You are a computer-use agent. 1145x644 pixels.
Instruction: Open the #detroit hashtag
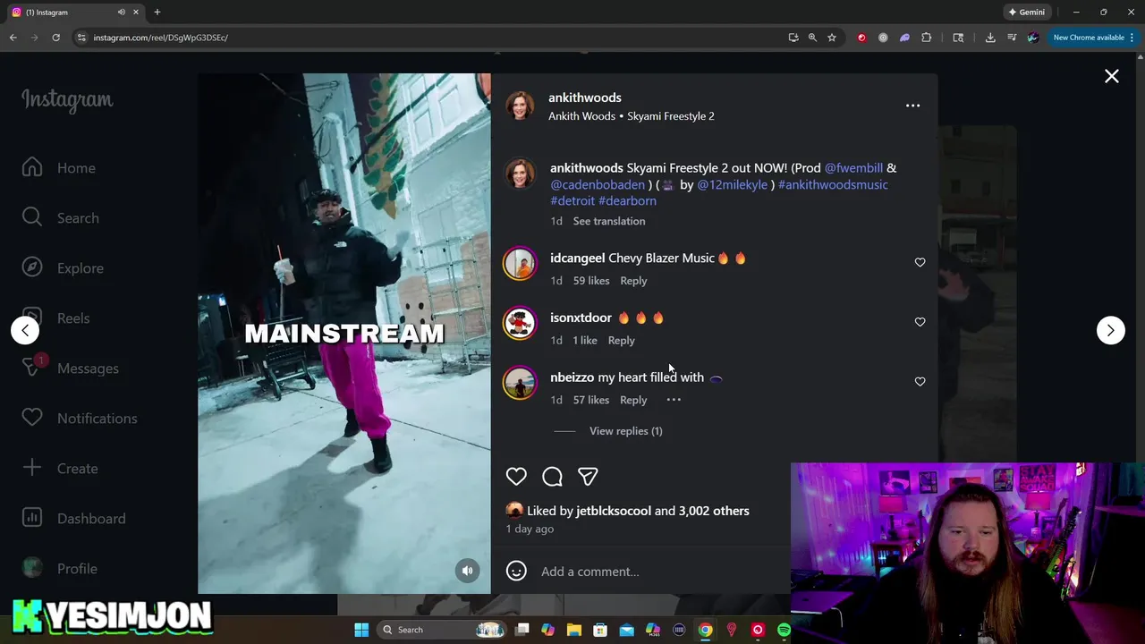click(572, 201)
